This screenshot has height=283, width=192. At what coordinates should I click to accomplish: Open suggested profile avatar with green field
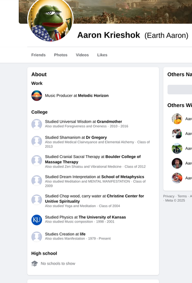[x=177, y=149]
